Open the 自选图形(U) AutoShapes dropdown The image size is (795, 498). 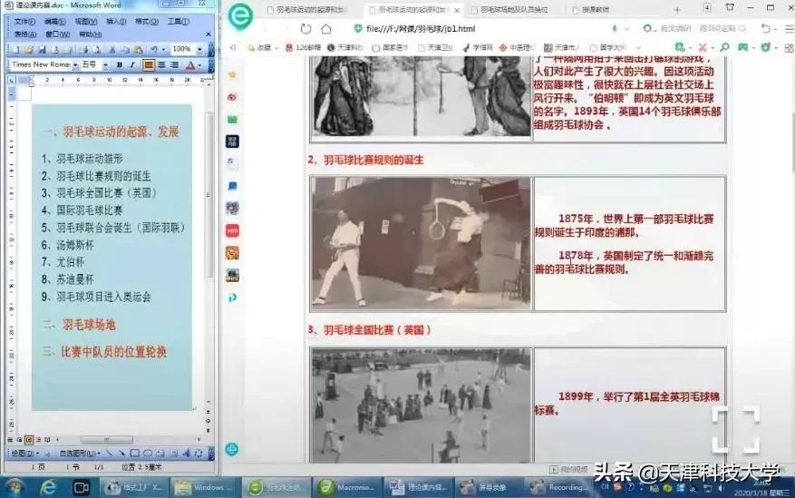click(80, 453)
